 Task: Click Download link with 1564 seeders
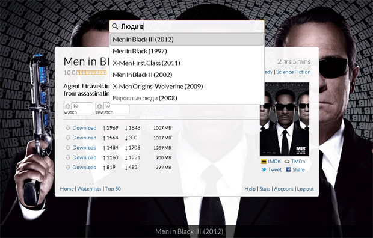(84, 138)
